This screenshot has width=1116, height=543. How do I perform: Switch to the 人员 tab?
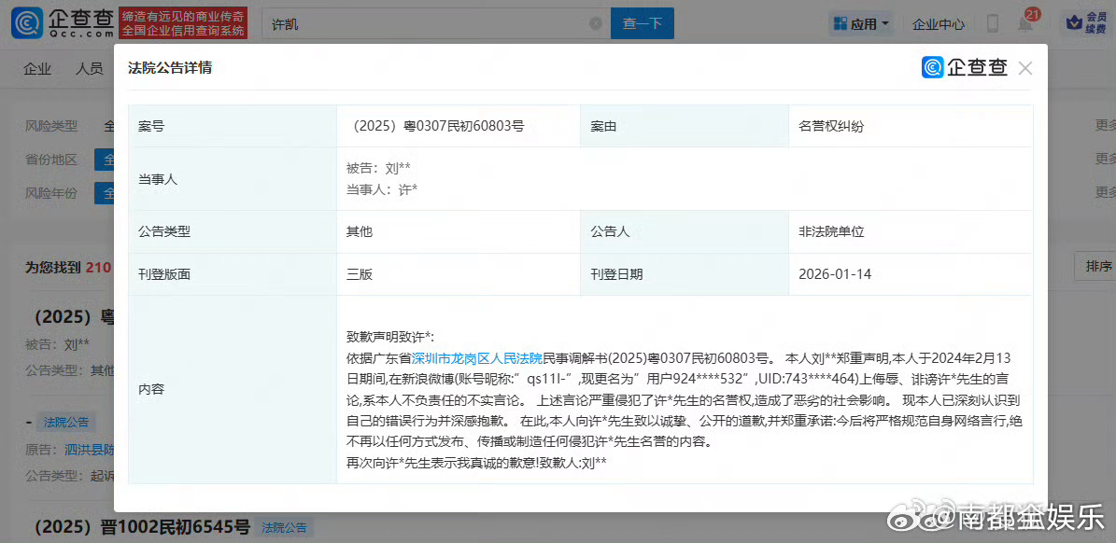[x=90, y=68]
